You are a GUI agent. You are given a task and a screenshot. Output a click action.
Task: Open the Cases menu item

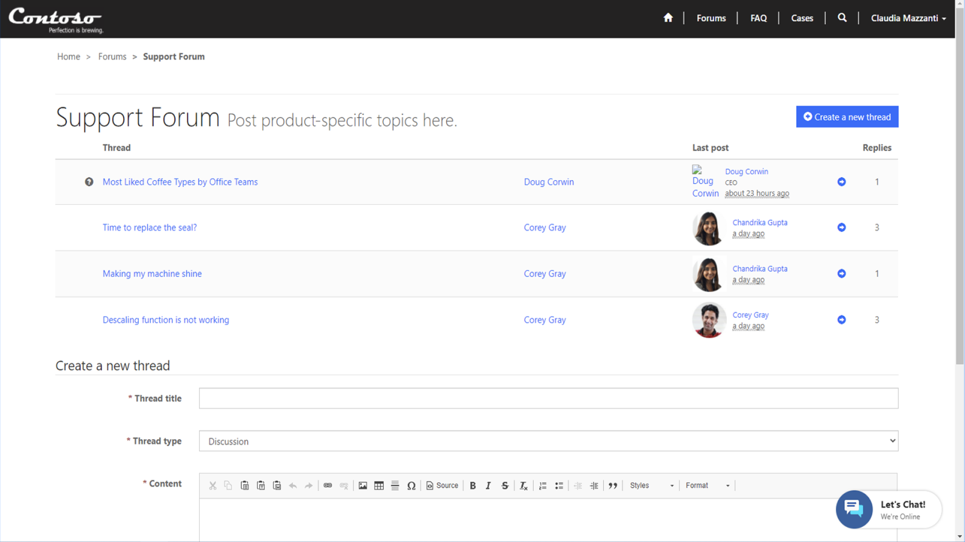point(802,18)
